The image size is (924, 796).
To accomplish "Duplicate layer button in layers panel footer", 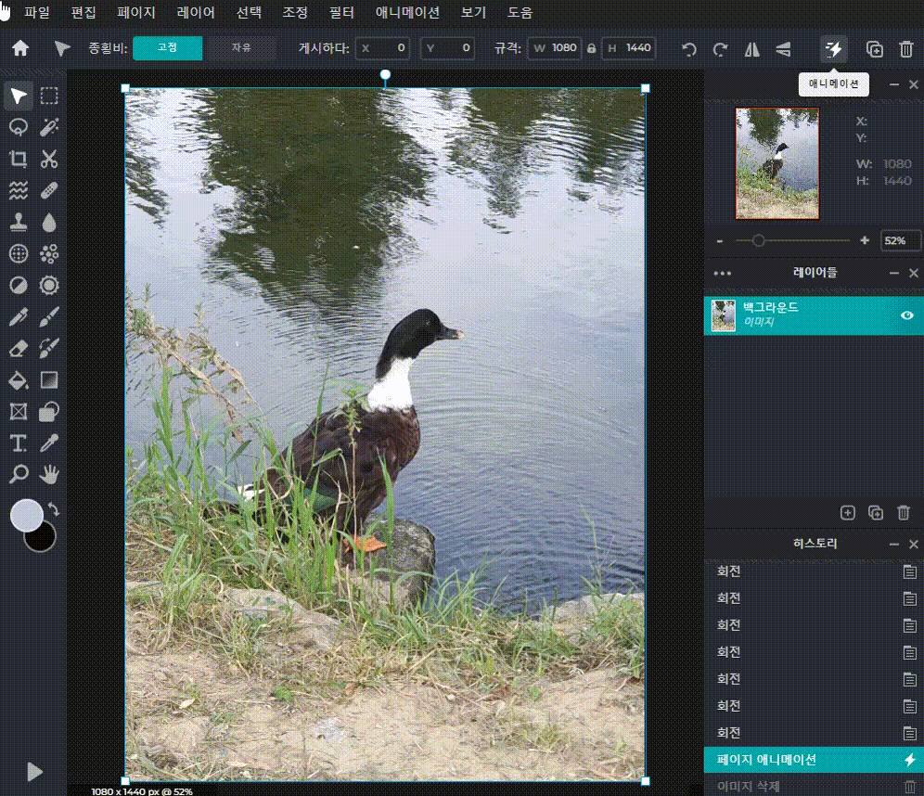I will click(876, 513).
